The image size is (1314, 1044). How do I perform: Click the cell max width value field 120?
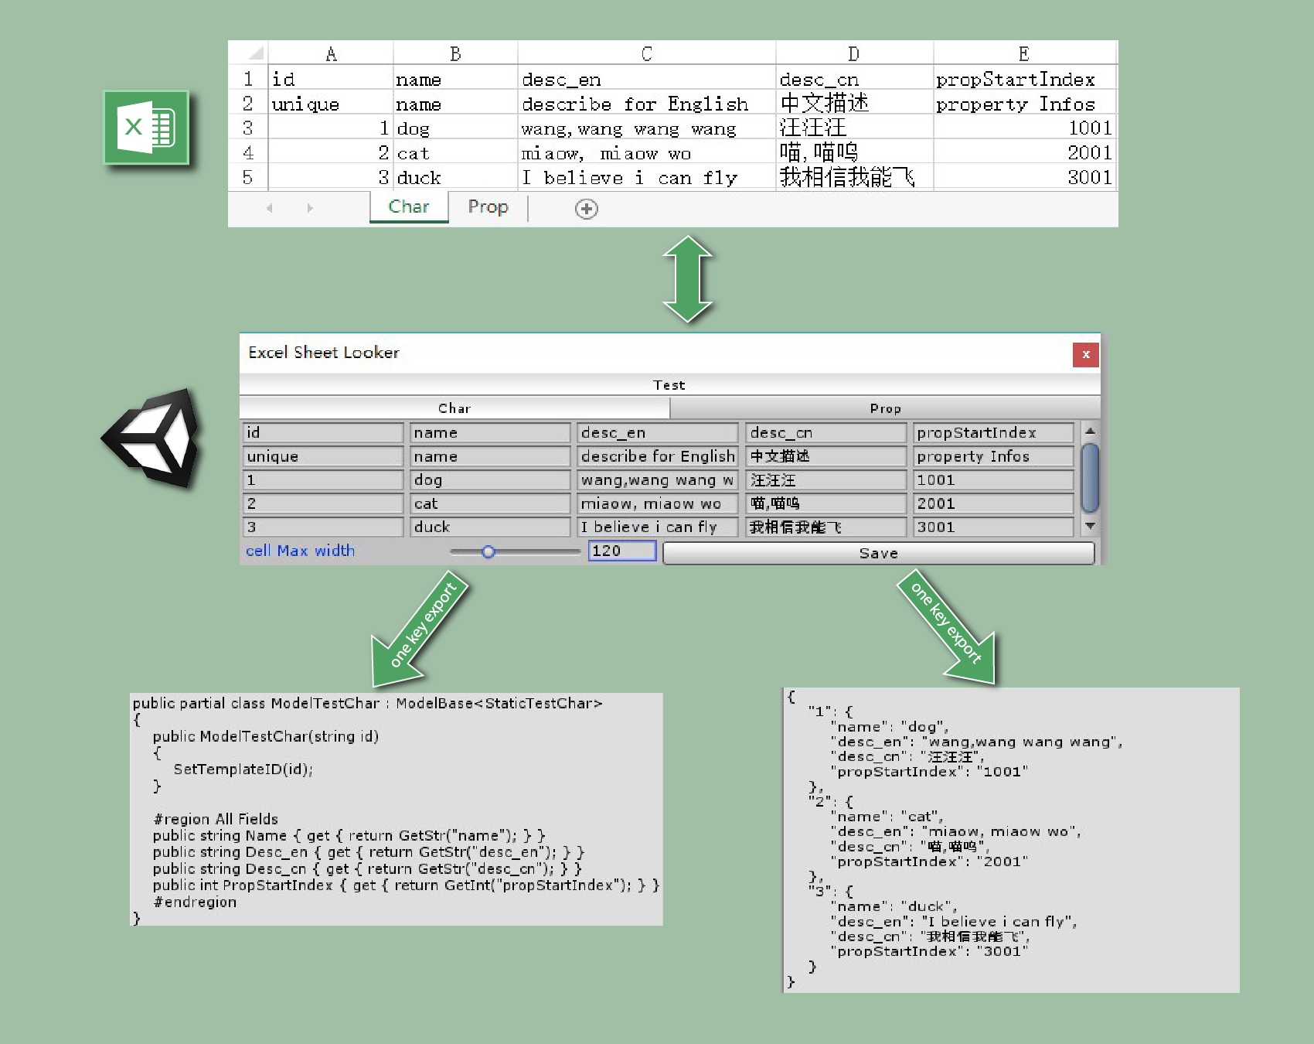click(622, 551)
